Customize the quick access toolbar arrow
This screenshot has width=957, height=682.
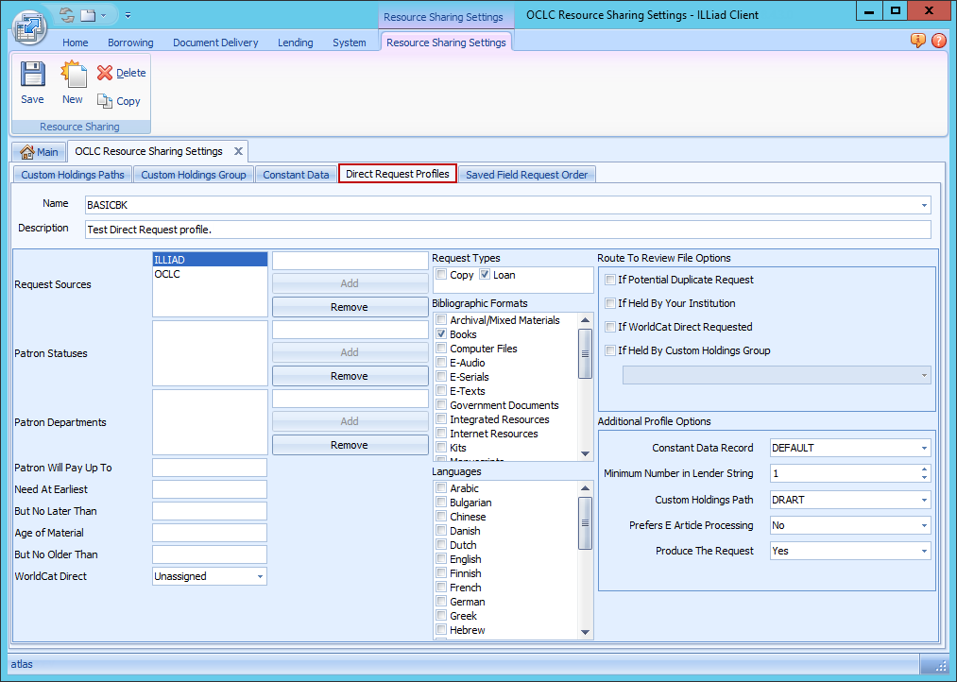(x=128, y=15)
